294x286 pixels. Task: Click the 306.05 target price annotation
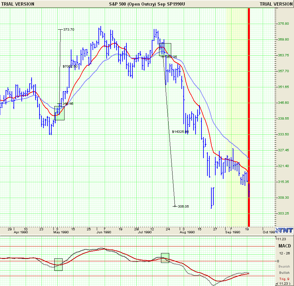[x=183, y=207]
